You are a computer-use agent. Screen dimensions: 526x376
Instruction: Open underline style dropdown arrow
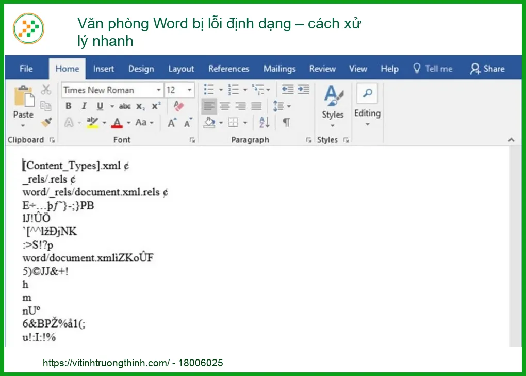112,106
